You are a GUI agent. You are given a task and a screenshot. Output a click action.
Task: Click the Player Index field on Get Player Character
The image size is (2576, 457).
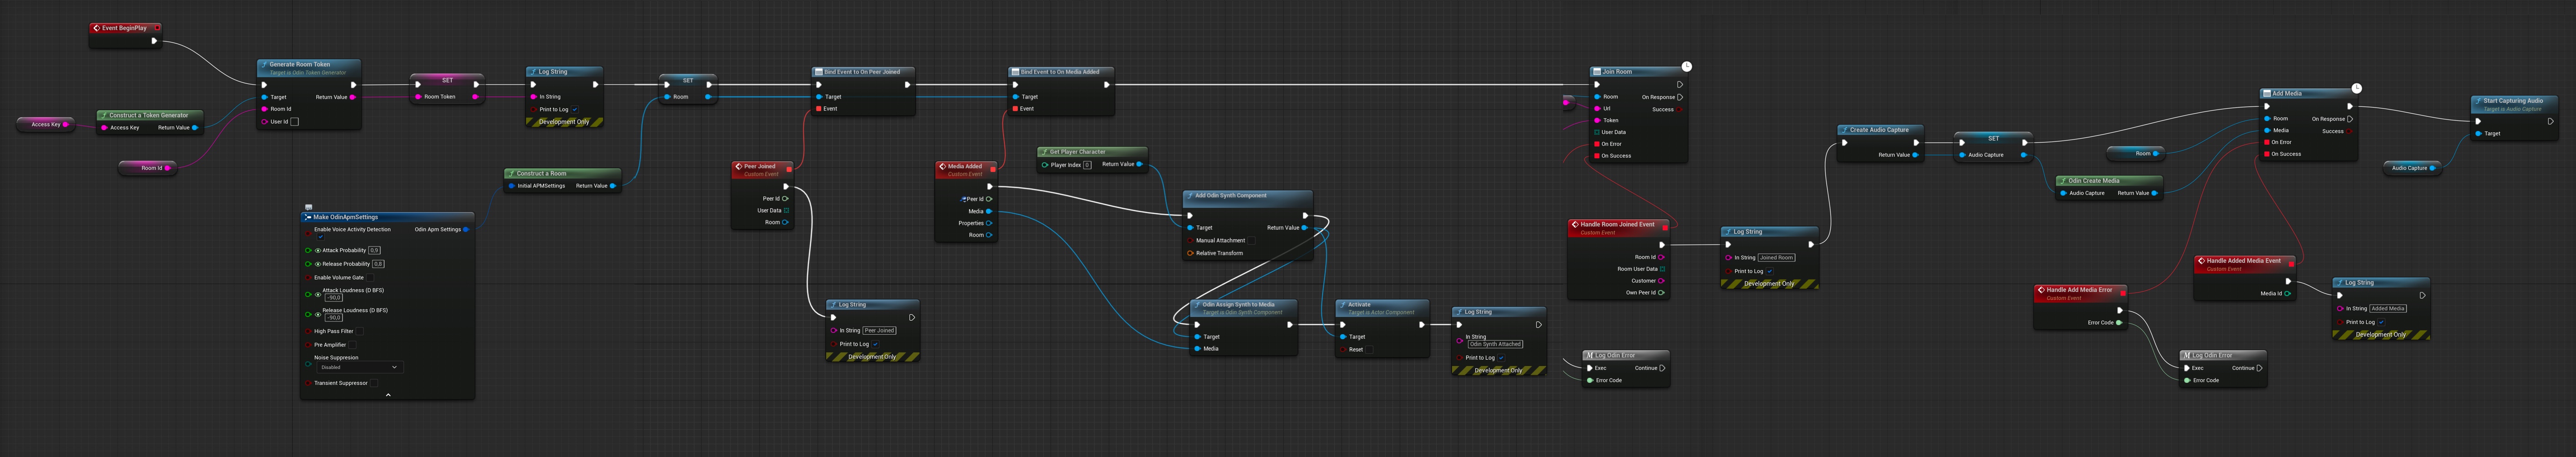click(1087, 165)
